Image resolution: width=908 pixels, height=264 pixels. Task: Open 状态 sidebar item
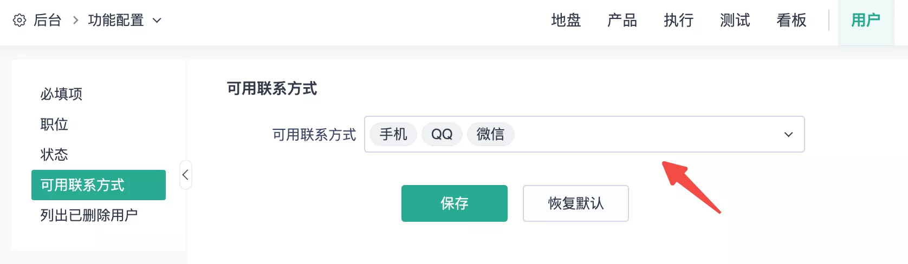tap(54, 155)
